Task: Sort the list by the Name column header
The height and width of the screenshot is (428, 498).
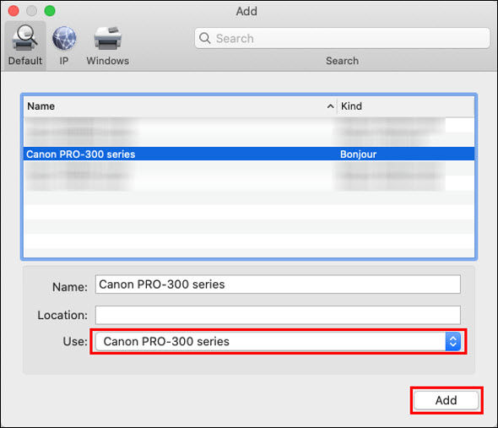Action: point(180,106)
